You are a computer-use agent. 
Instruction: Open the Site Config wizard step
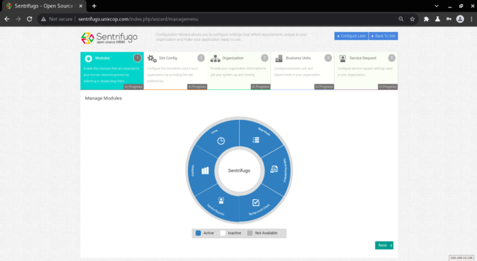pyautogui.click(x=176, y=71)
